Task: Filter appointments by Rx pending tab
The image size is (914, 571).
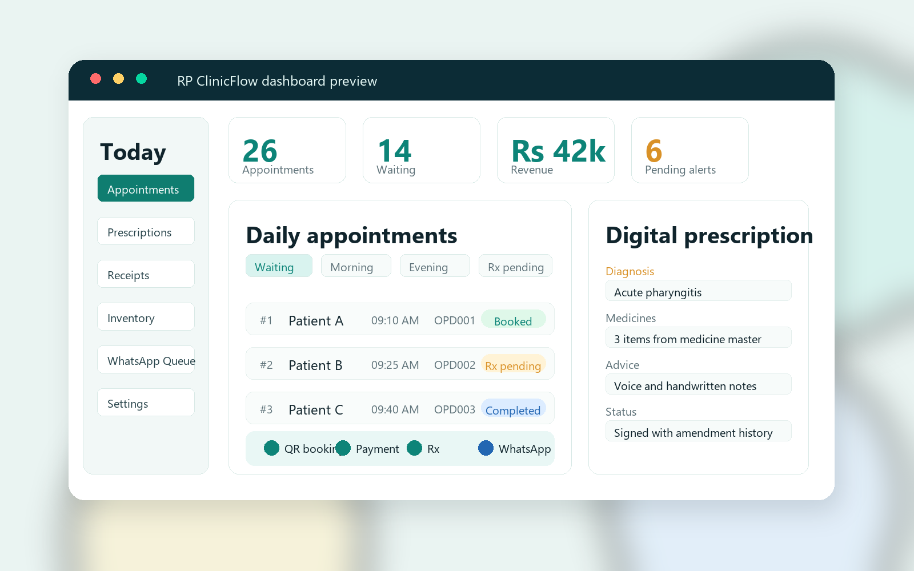Action: [515, 266]
